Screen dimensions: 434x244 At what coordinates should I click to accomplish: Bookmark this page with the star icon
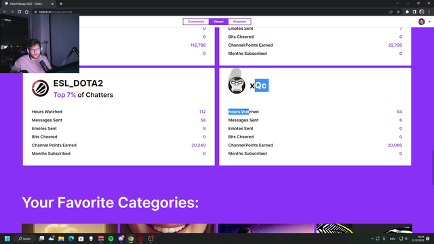point(398,12)
